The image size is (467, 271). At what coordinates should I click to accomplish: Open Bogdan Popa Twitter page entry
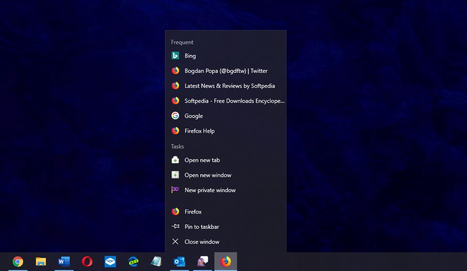[226, 71]
